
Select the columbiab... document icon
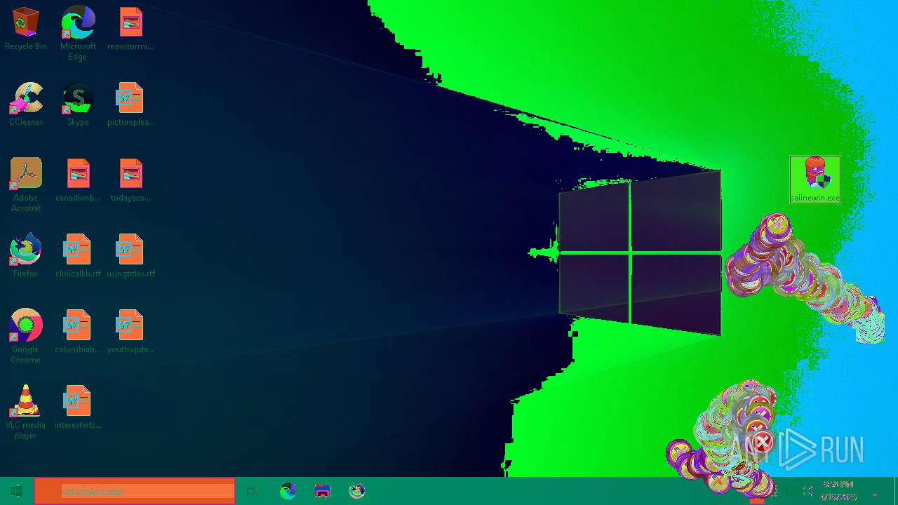tap(78, 332)
